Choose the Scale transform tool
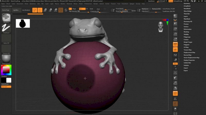 coord(50,10)
